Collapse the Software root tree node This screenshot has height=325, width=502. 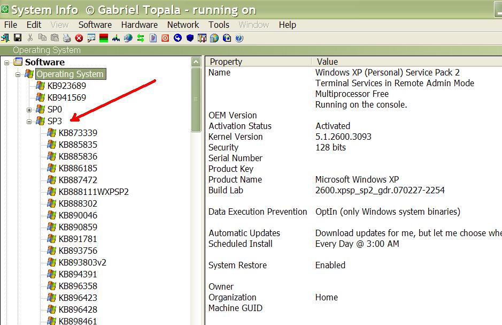[7, 63]
